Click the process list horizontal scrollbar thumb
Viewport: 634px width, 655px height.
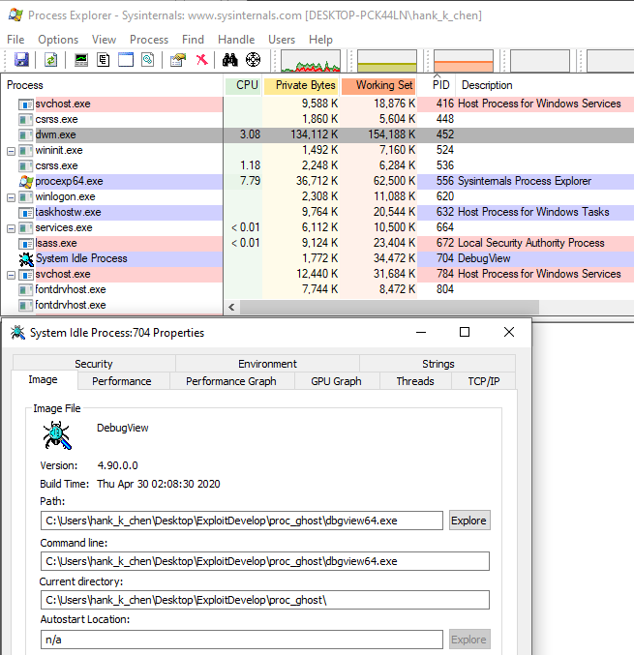click(389, 308)
